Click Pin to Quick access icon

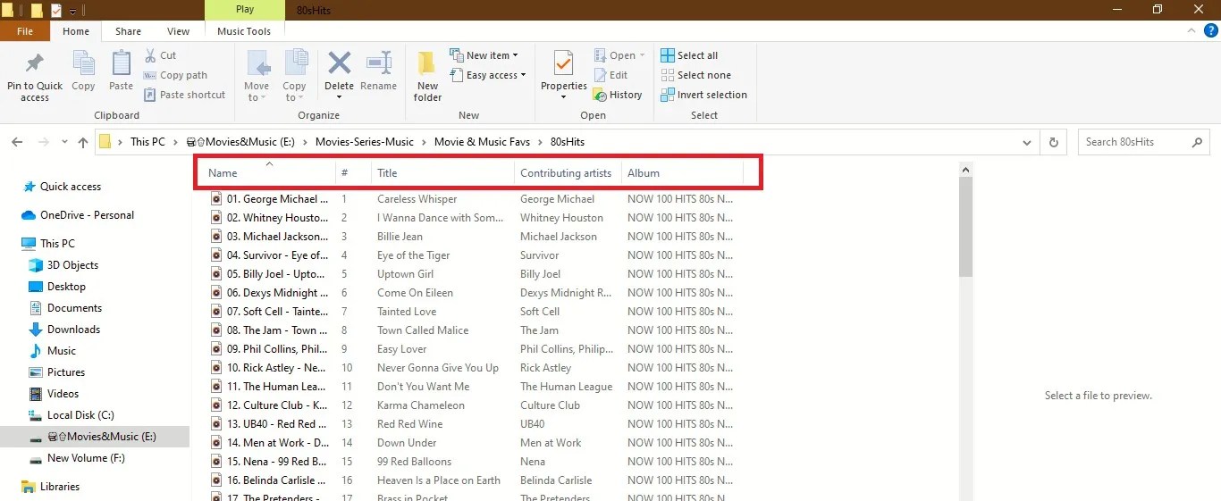(x=35, y=63)
